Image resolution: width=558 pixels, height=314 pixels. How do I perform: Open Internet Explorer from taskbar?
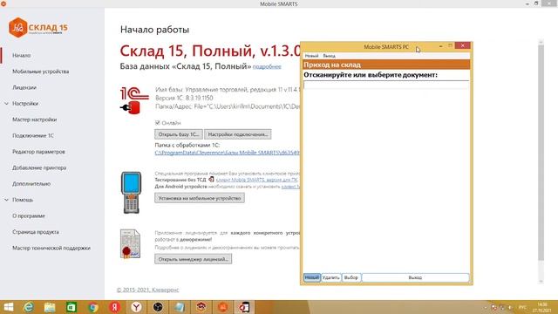click(x=29, y=307)
